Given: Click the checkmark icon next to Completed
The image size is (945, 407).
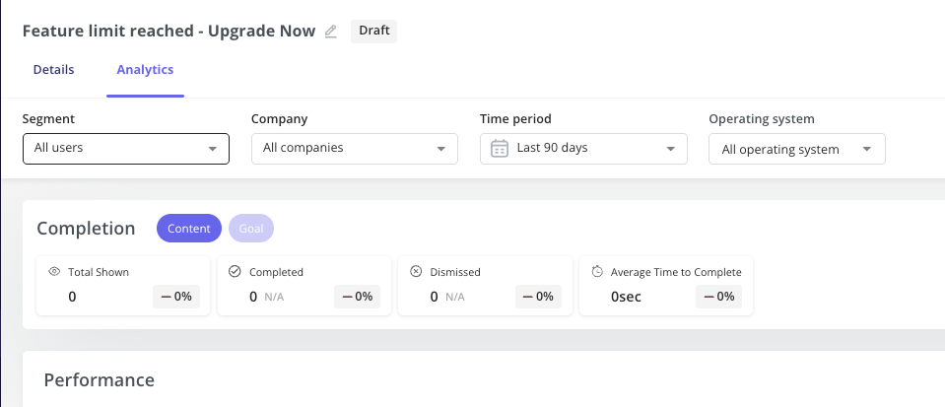Looking at the screenshot, I should [x=236, y=271].
